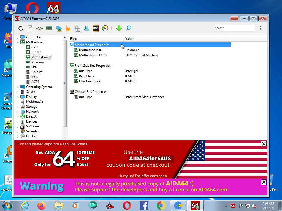
Task: Open the OSD panel icon
Action: click(96, 28)
